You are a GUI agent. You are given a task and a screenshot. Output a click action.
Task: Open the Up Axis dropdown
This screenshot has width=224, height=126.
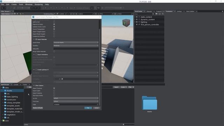(76, 98)
